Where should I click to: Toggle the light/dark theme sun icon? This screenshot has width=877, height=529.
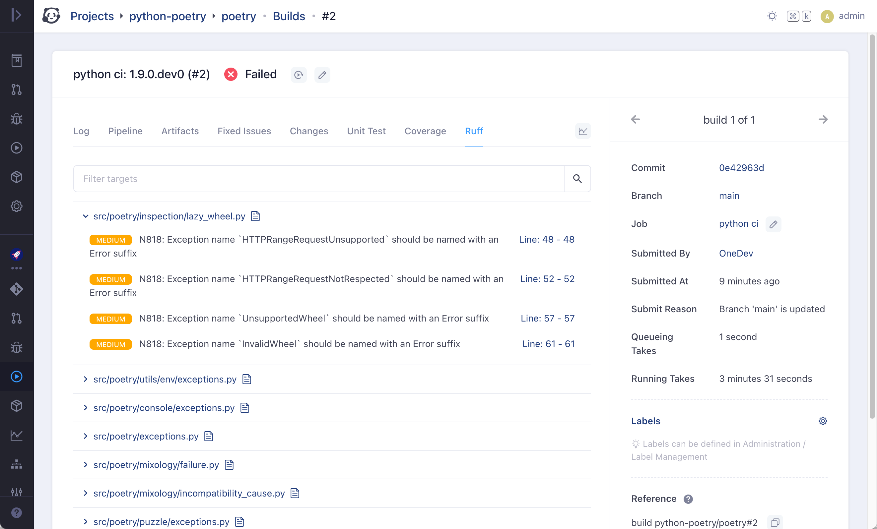pos(772,16)
